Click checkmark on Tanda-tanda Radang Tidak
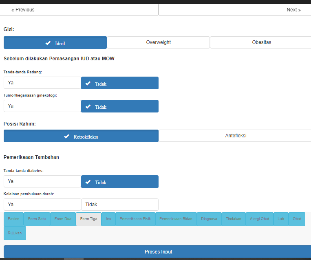The width and height of the screenshot is (311, 260). (x=88, y=83)
